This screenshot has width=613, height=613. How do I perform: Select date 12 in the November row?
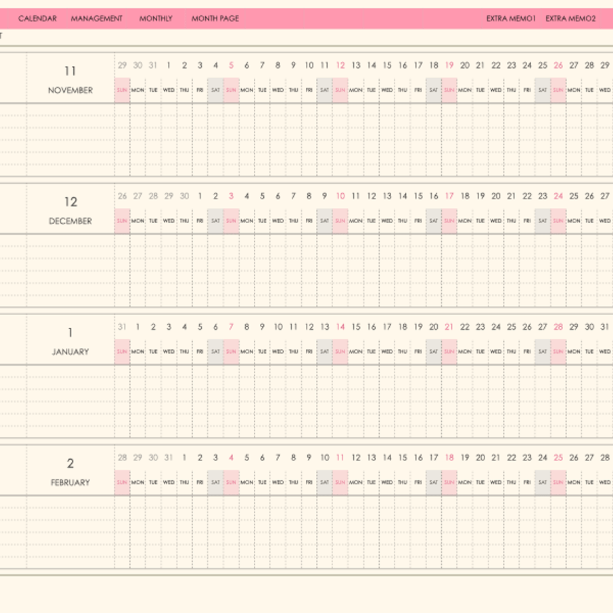pos(340,65)
